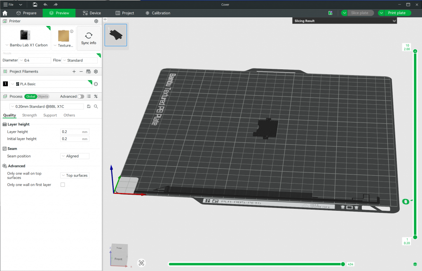Expand the Slicing Result panel
Screen dimensions: 422x271
(394, 21)
